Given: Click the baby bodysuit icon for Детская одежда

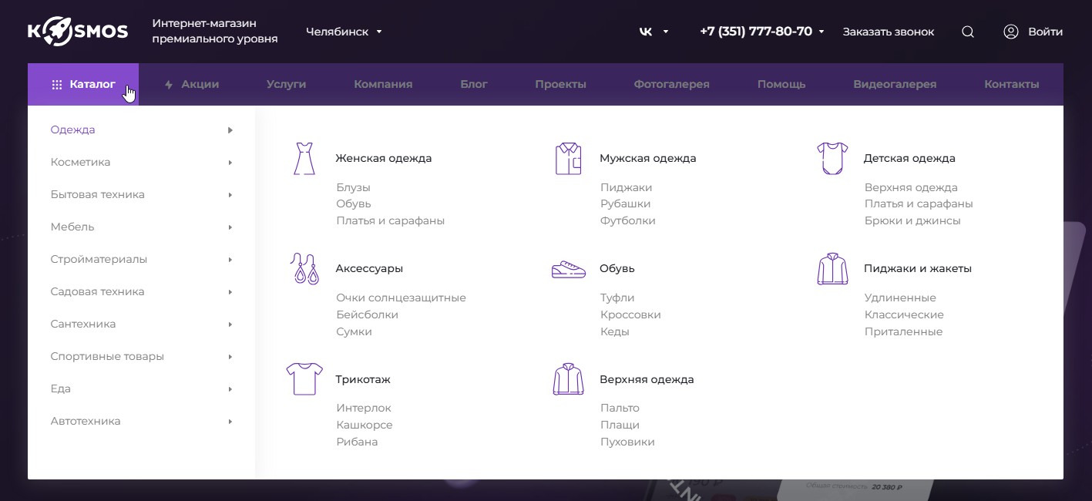Looking at the screenshot, I should click(x=832, y=158).
